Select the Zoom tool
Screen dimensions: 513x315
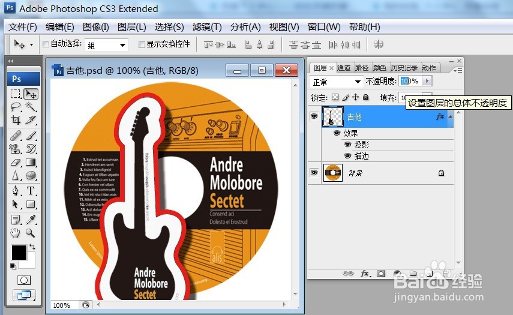[x=31, y=233]
